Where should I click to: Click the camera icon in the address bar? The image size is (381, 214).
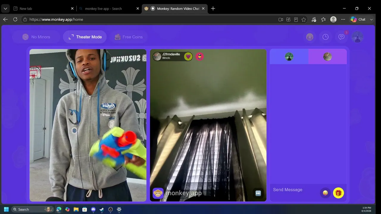click(280, 19)
